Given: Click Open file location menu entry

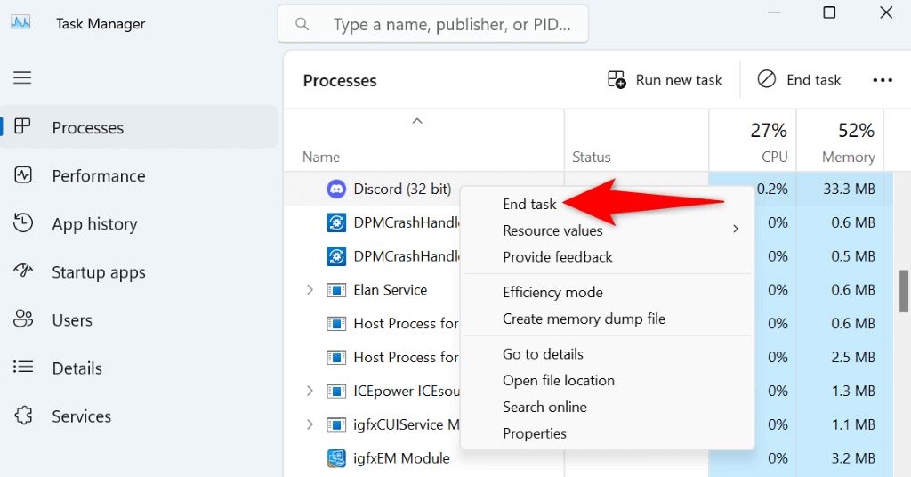Looking at the screenshot, I should 558,380.
